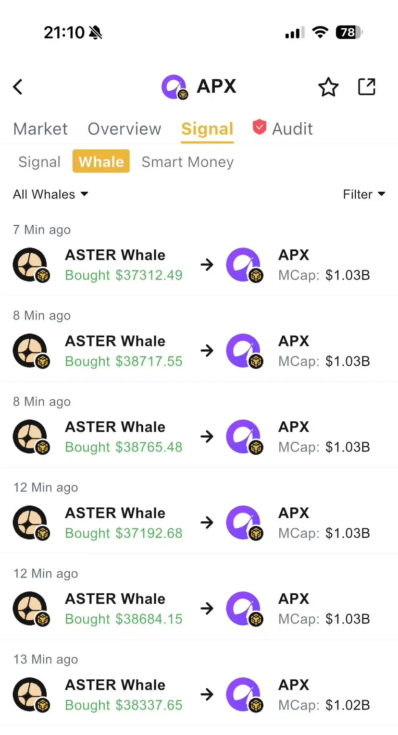Tap arrow icon in $38765.48 row
This screenshot has height=735, width=398.
pyautogui.click(x=207, y=437)
